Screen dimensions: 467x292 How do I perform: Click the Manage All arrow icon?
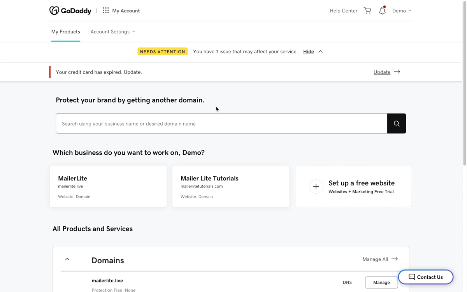pos(395,259)
